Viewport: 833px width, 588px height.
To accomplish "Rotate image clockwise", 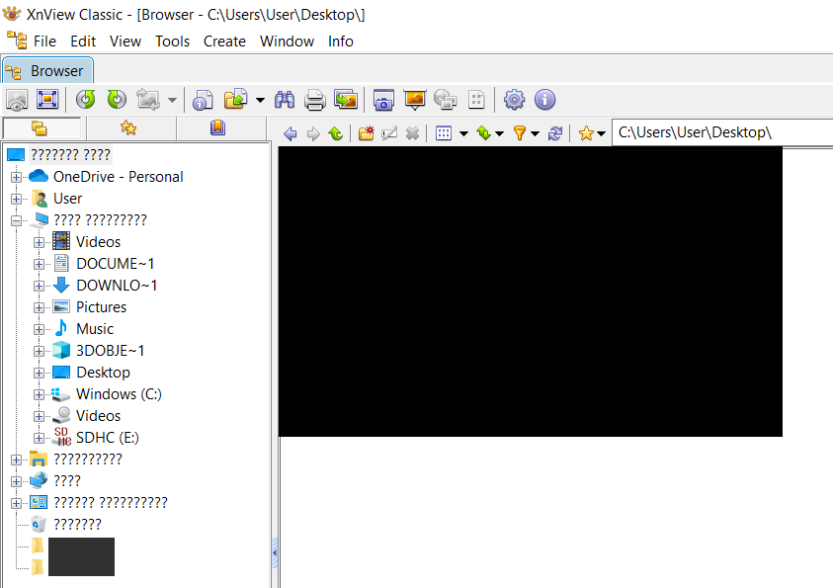I will coord(117,100).
